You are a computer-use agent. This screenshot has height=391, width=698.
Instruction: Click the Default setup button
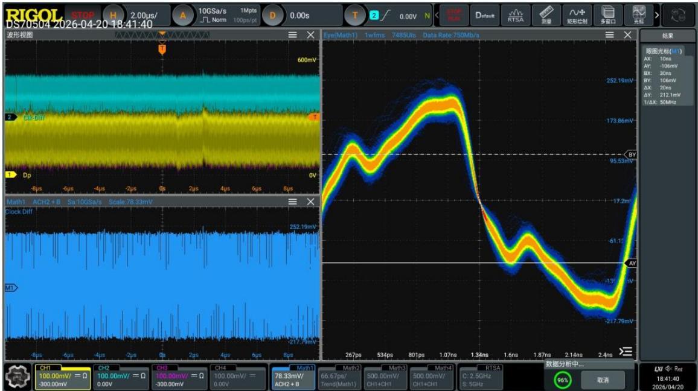[x=485, y=15]
